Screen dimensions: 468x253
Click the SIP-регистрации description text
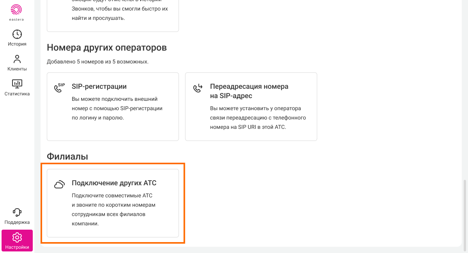(x=117, y=108)
